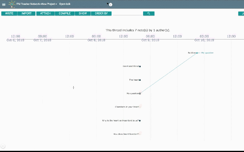This screenshot has height=152, width=244.
Task: Click the ellipsis bubble at bottom left
Action: coord(3,146)
